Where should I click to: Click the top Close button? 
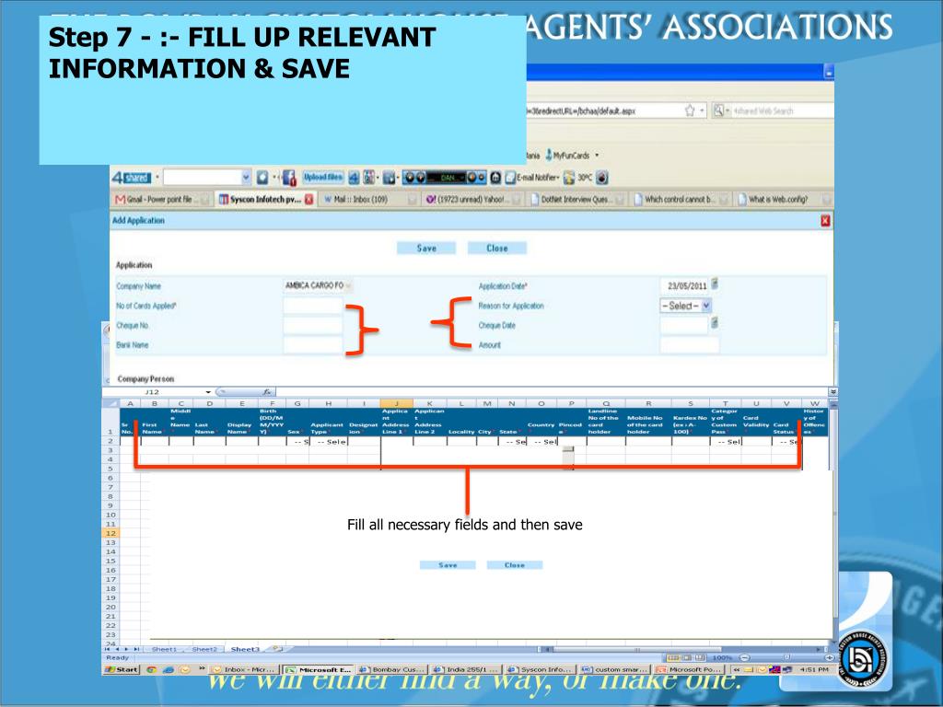coord(496,248)
